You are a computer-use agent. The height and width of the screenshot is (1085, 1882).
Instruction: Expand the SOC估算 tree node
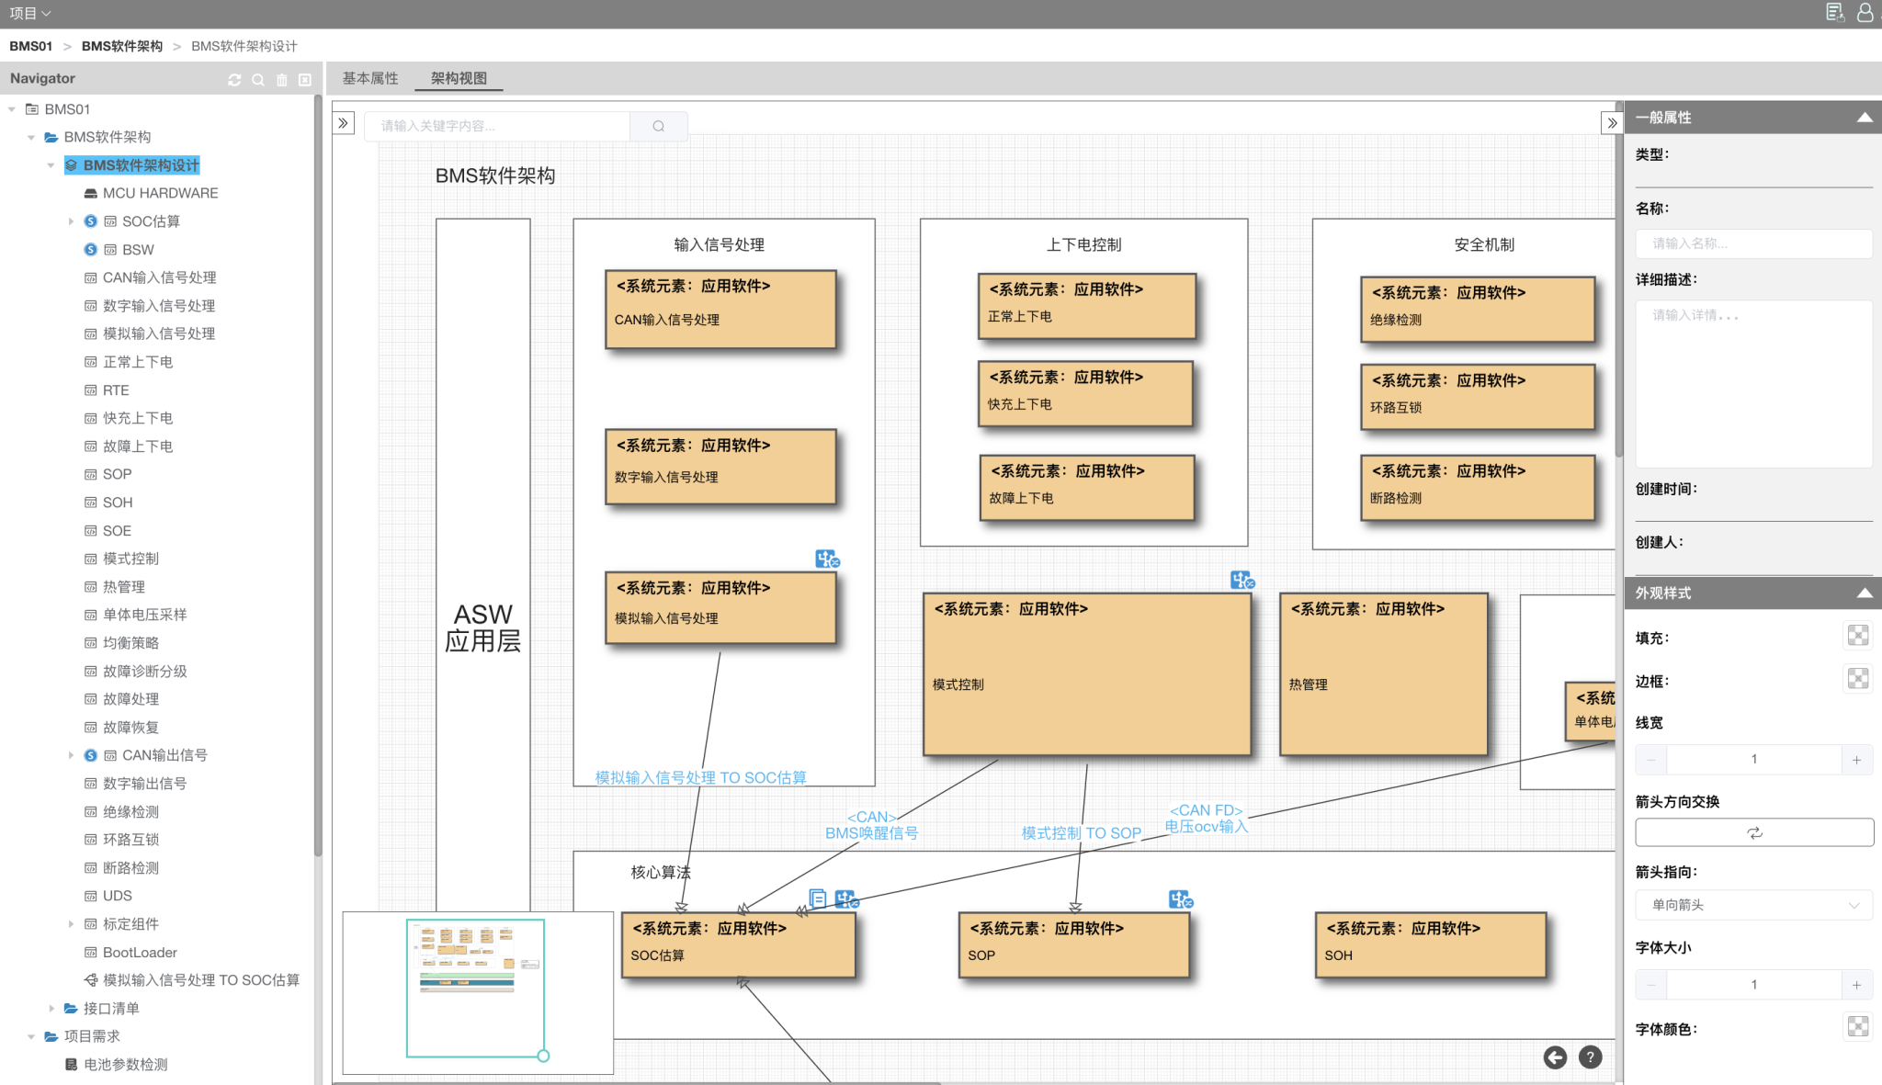coord(71,221)
